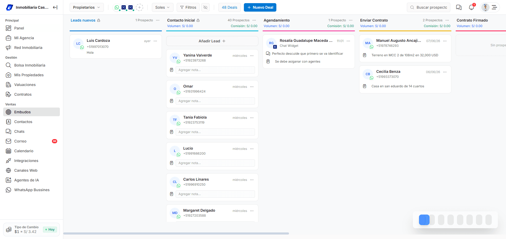Click the blue active page indicator
Image resolution: width=506 pixels, height=239 pixels.
(424, 220)
